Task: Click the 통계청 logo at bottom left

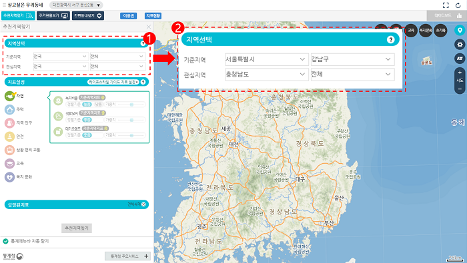Action: [x=13, y=256]
